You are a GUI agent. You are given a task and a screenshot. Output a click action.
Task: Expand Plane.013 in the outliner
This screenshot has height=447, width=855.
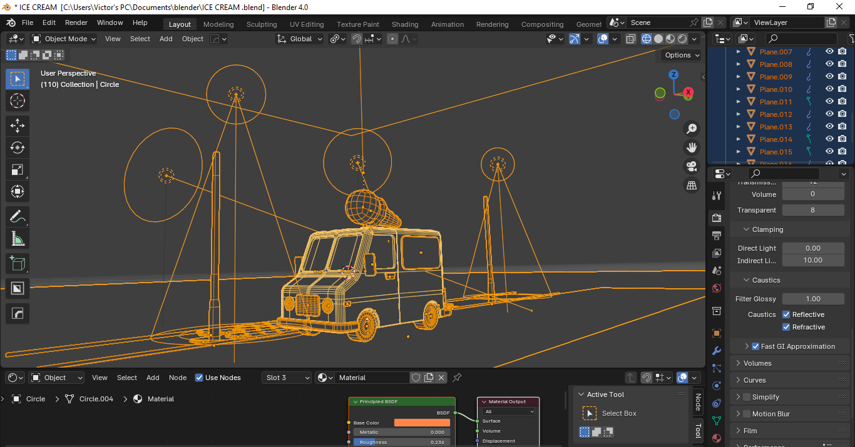pyautogui.click(x=739, y=127)
